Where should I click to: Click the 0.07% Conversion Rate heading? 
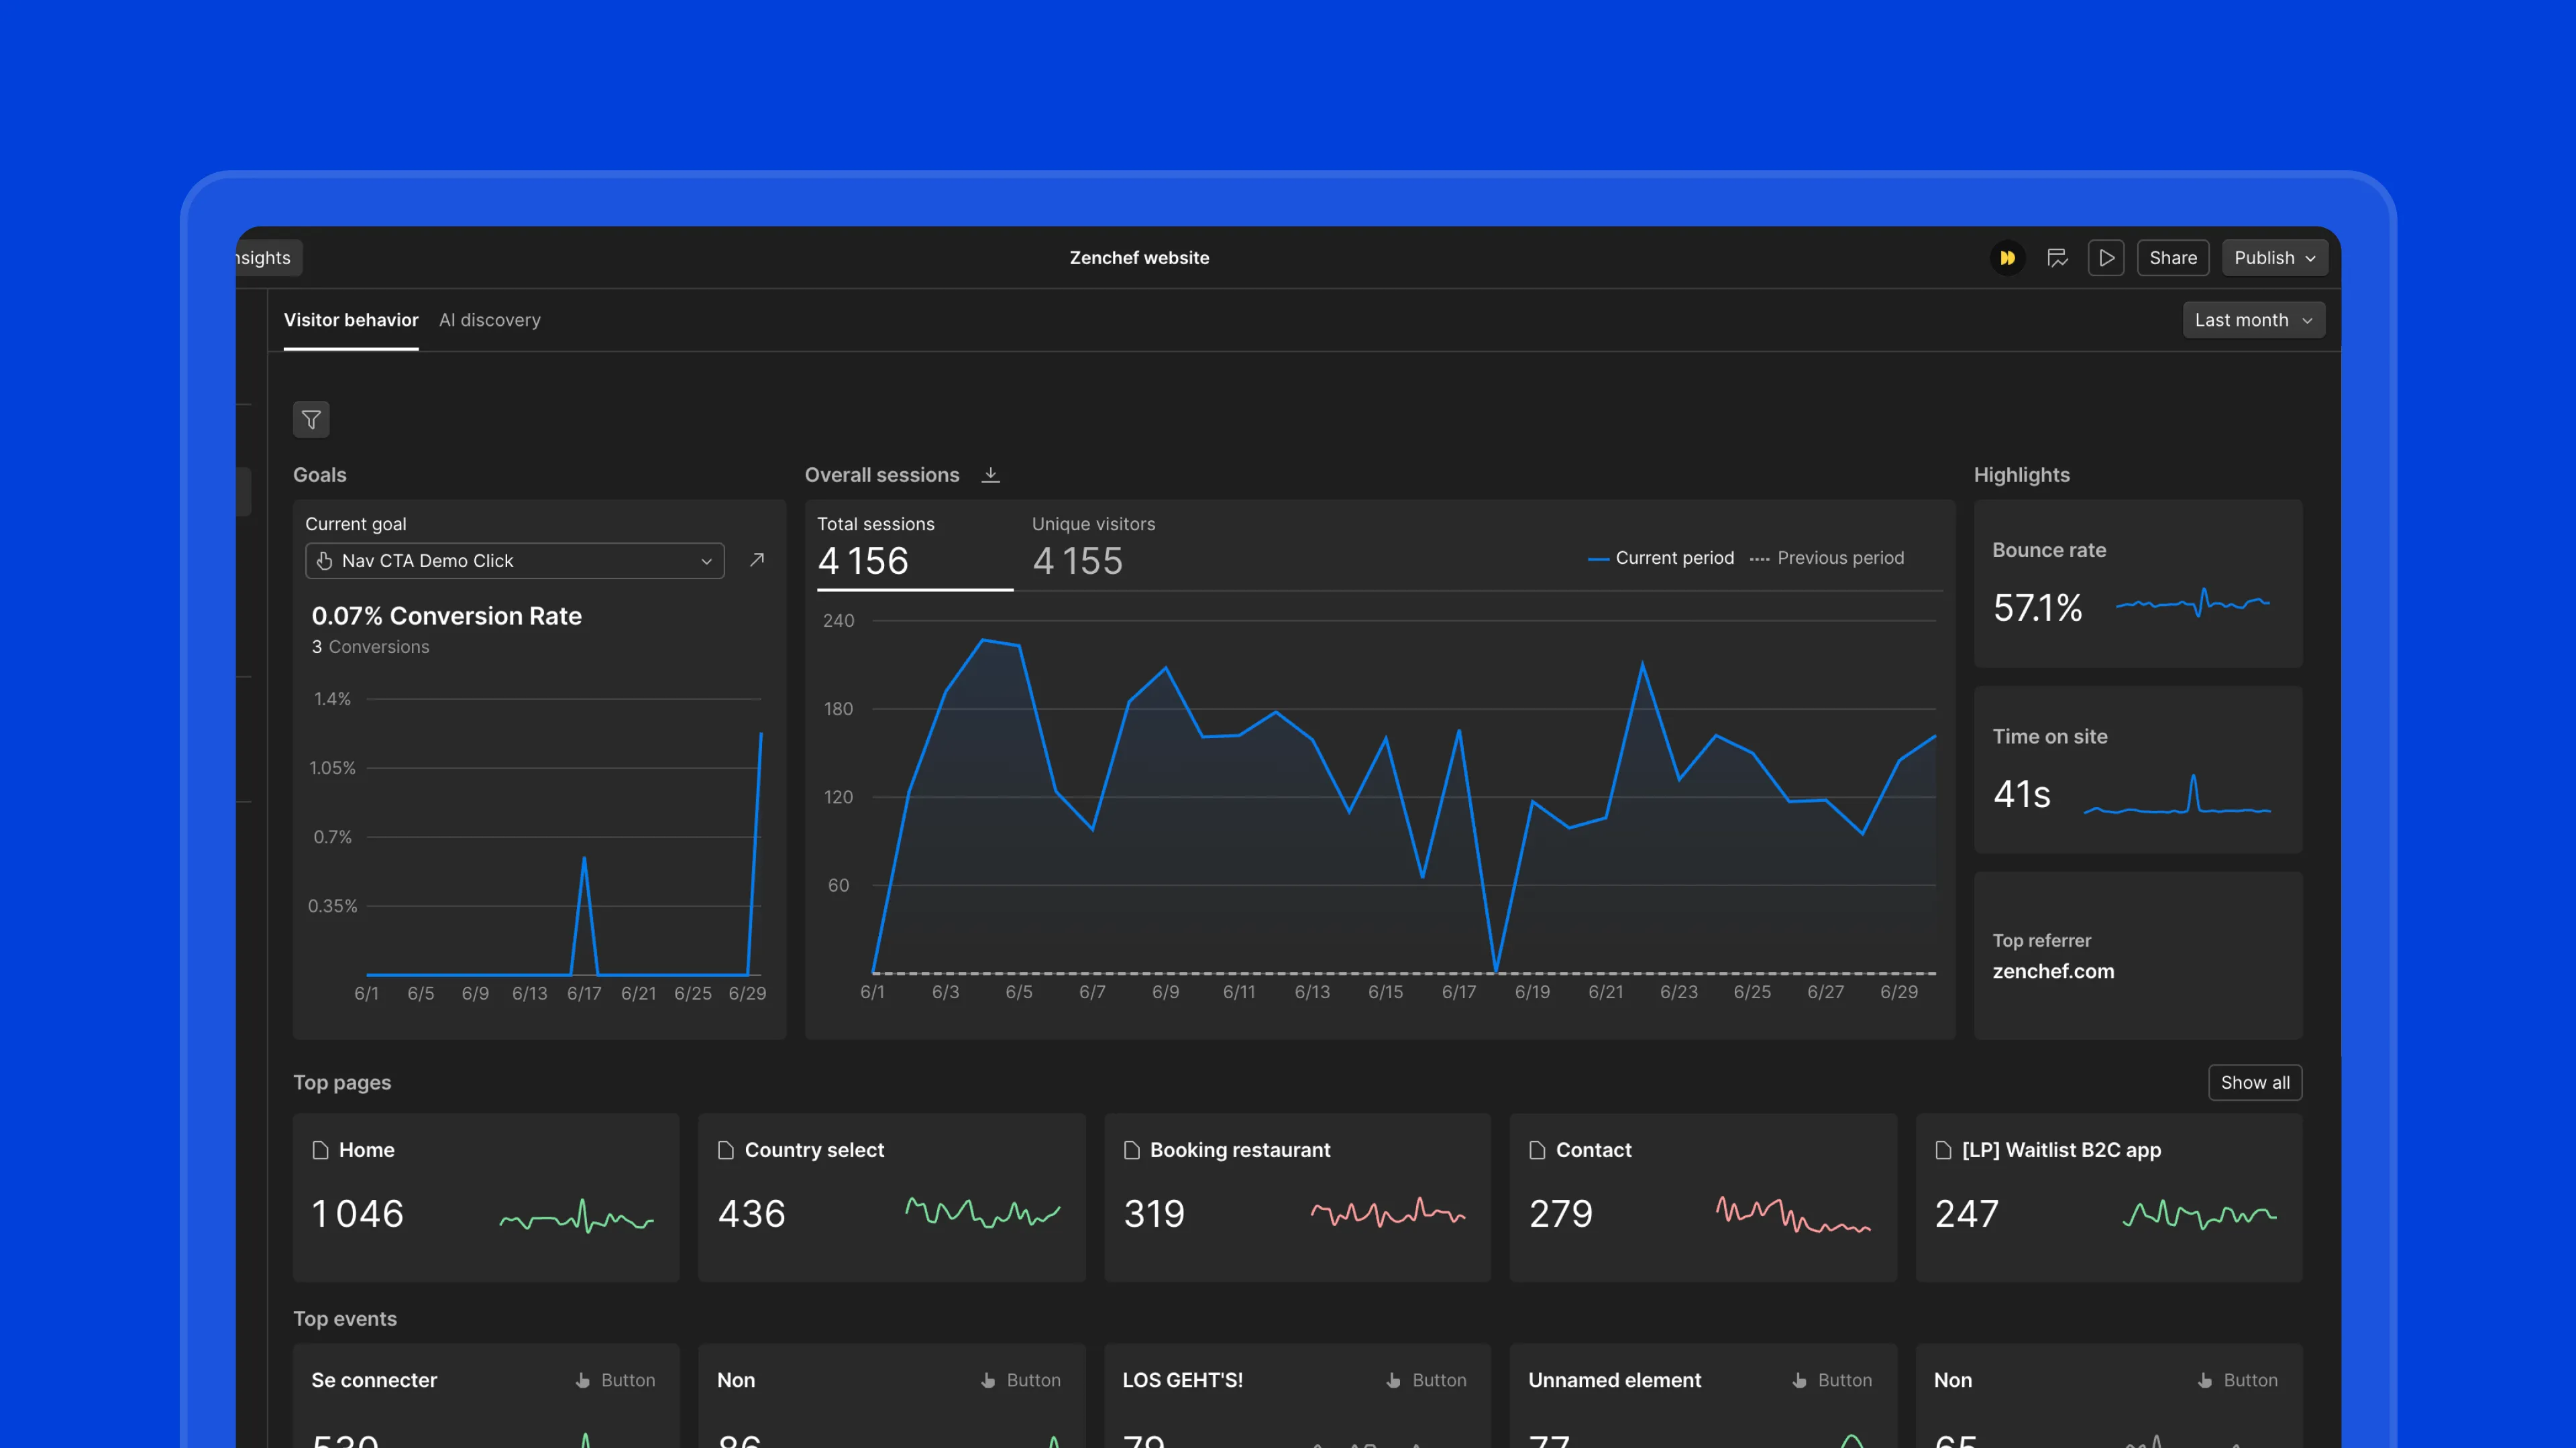(446, 615)
